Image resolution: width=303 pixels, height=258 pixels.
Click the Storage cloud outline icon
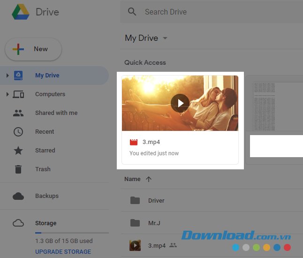(18, 223)
